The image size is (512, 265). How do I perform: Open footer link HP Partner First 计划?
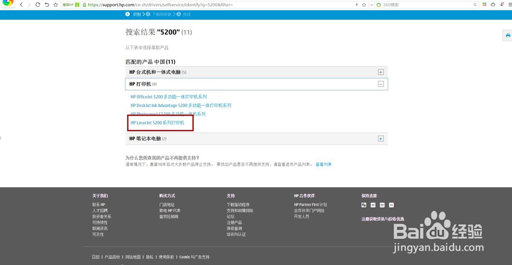coord(311,205)
